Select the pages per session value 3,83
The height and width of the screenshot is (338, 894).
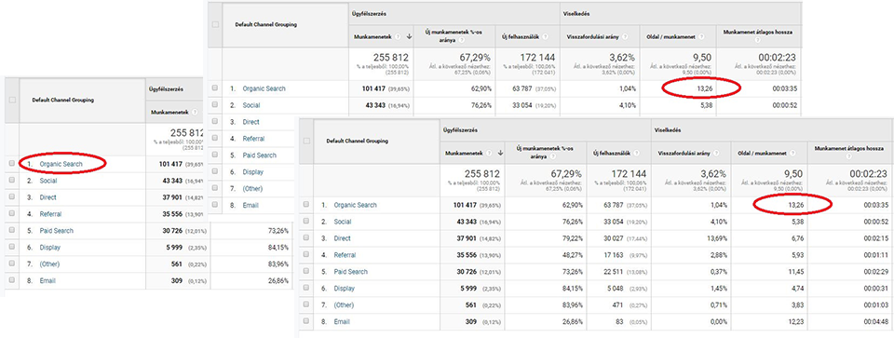pyautogui.click(x=797, y=305)
